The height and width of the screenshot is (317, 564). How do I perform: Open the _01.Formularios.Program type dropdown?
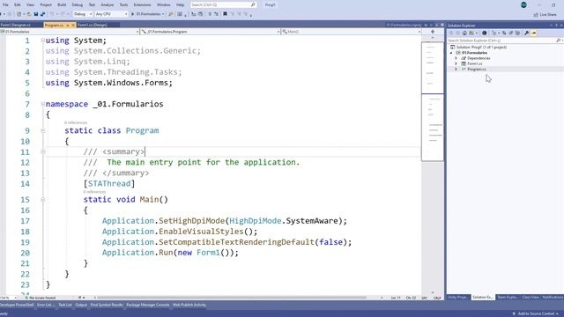point(210,32)
